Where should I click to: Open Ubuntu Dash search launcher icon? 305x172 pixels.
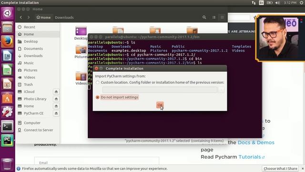click(7, 13)
